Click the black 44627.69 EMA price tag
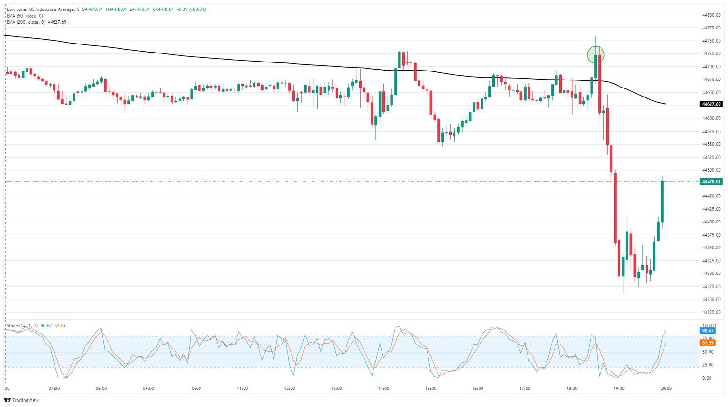 [x=711, y=104]
